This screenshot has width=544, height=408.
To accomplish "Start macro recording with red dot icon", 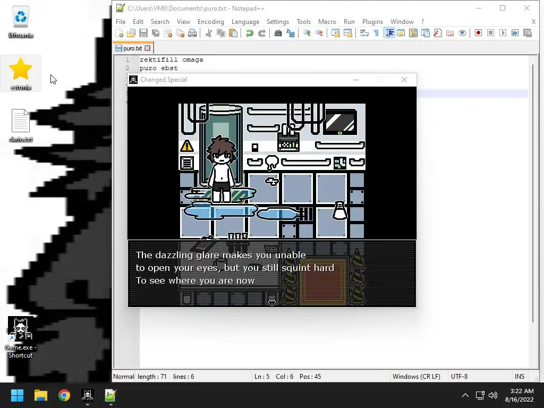I will pos(479,33).
